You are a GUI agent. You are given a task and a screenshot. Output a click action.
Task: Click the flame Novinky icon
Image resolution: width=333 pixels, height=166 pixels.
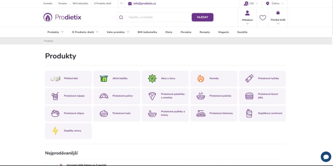point(201,79)
